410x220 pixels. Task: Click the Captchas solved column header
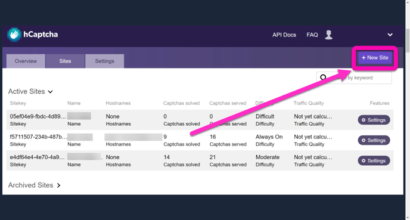point(182,103)
